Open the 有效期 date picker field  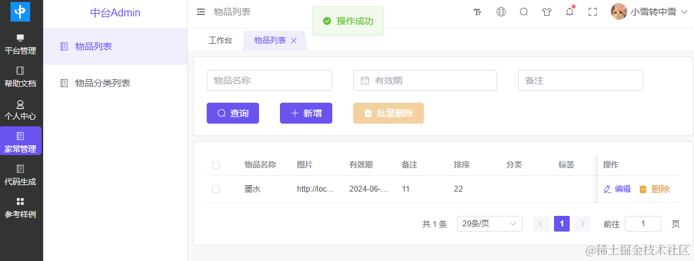(425, 80)
